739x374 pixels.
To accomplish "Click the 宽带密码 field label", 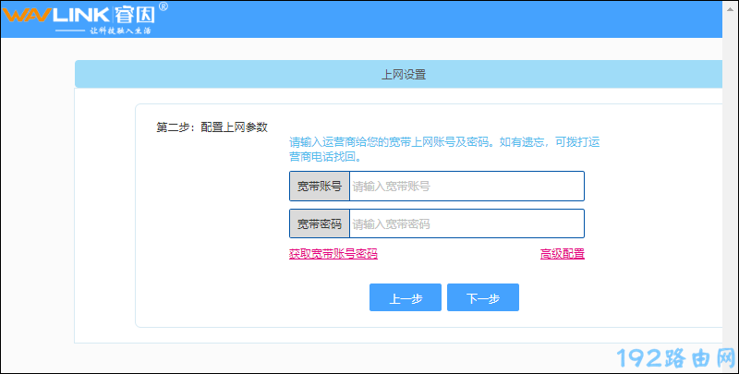I will pos(319,224).
